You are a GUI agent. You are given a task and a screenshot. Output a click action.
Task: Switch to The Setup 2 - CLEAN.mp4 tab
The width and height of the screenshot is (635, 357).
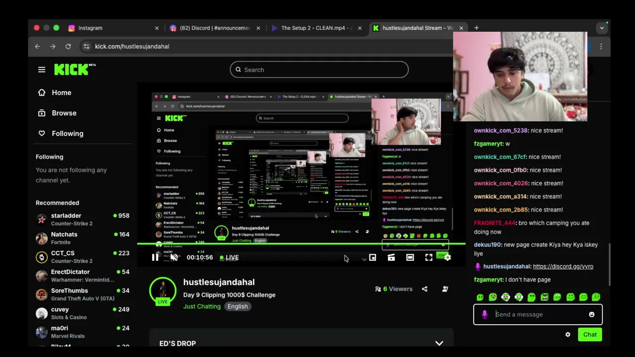(x=316, y=28)
